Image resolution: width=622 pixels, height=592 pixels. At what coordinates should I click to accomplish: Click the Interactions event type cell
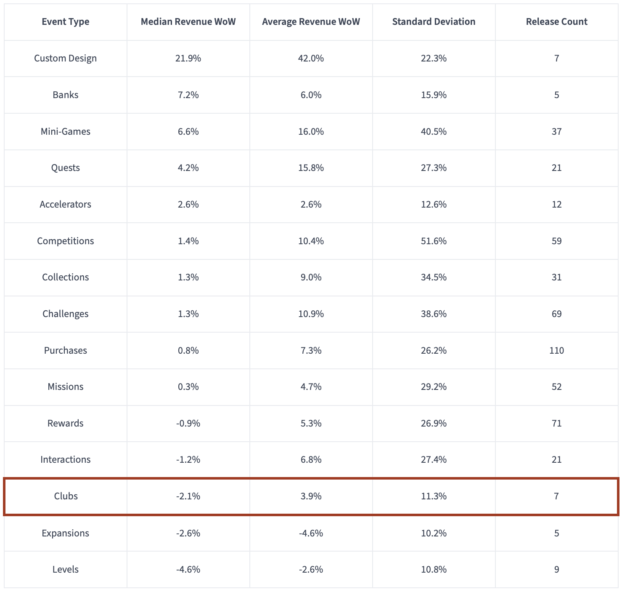66,460
